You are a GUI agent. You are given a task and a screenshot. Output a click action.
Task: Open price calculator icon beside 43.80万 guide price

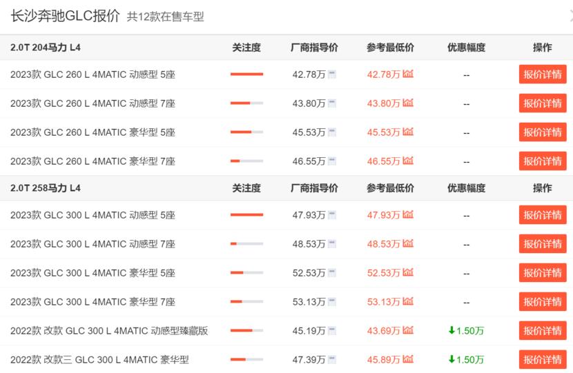click(332, 103)
